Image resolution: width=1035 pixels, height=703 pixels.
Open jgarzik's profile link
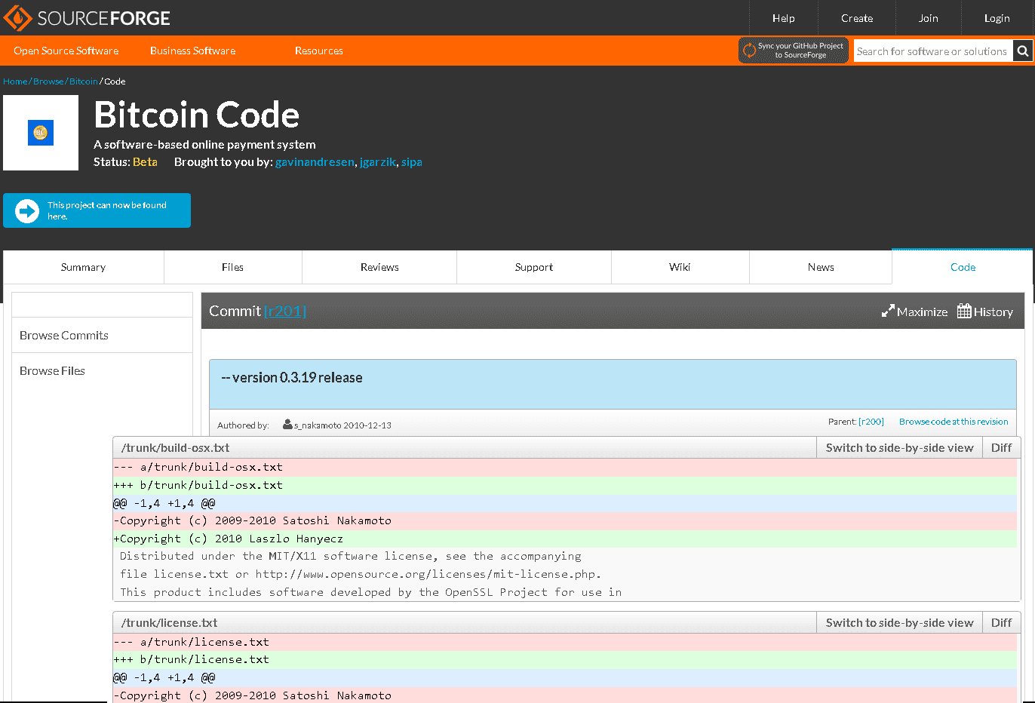coord(378,162)
